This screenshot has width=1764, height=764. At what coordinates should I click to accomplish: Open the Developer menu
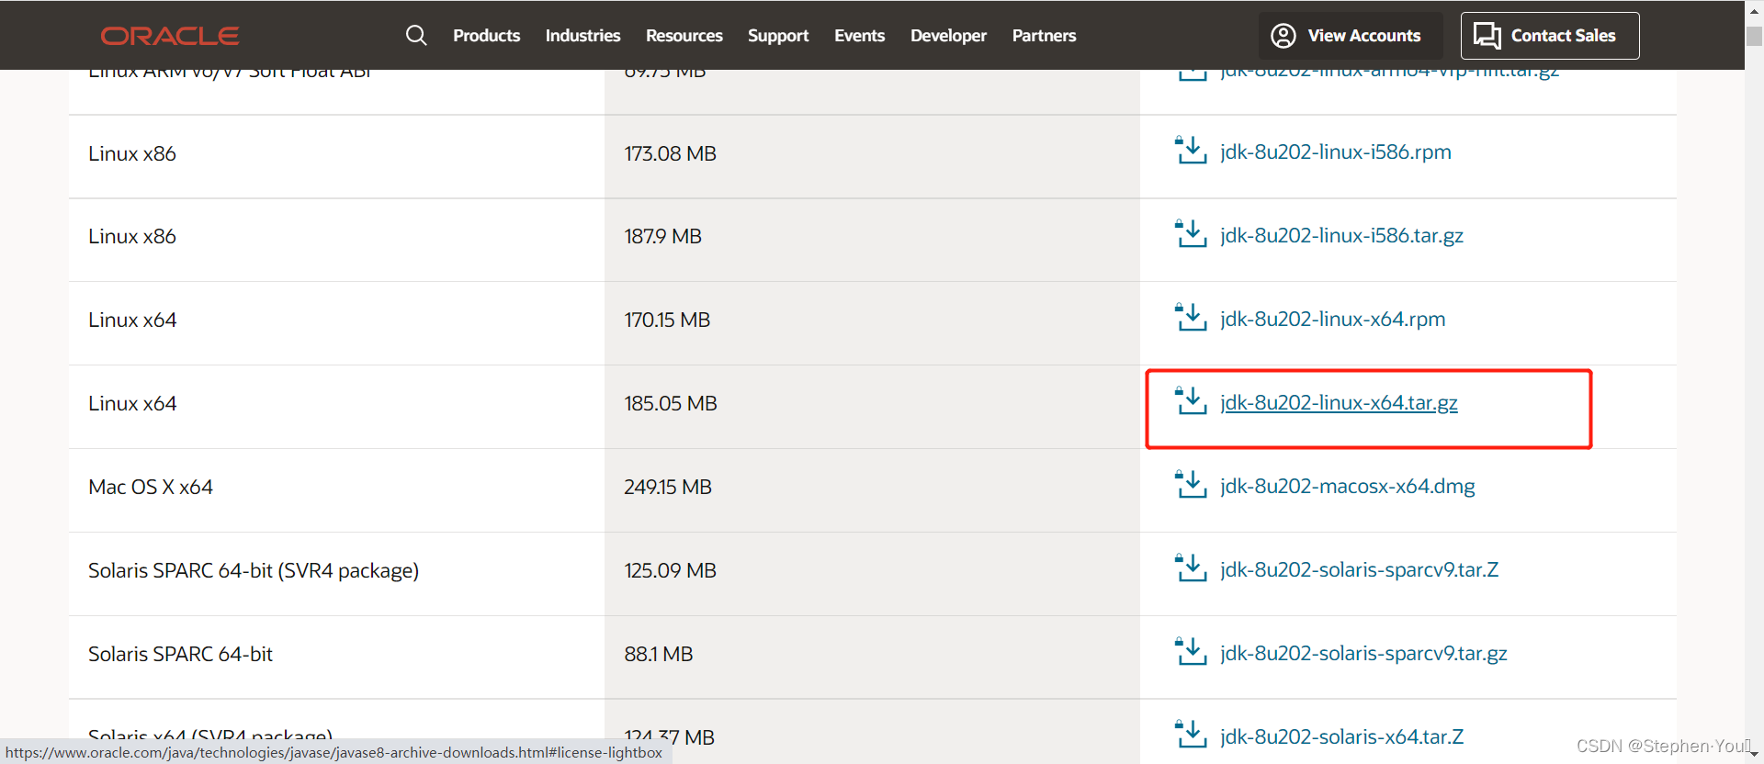pyautogui.click(x=948, y=36)
